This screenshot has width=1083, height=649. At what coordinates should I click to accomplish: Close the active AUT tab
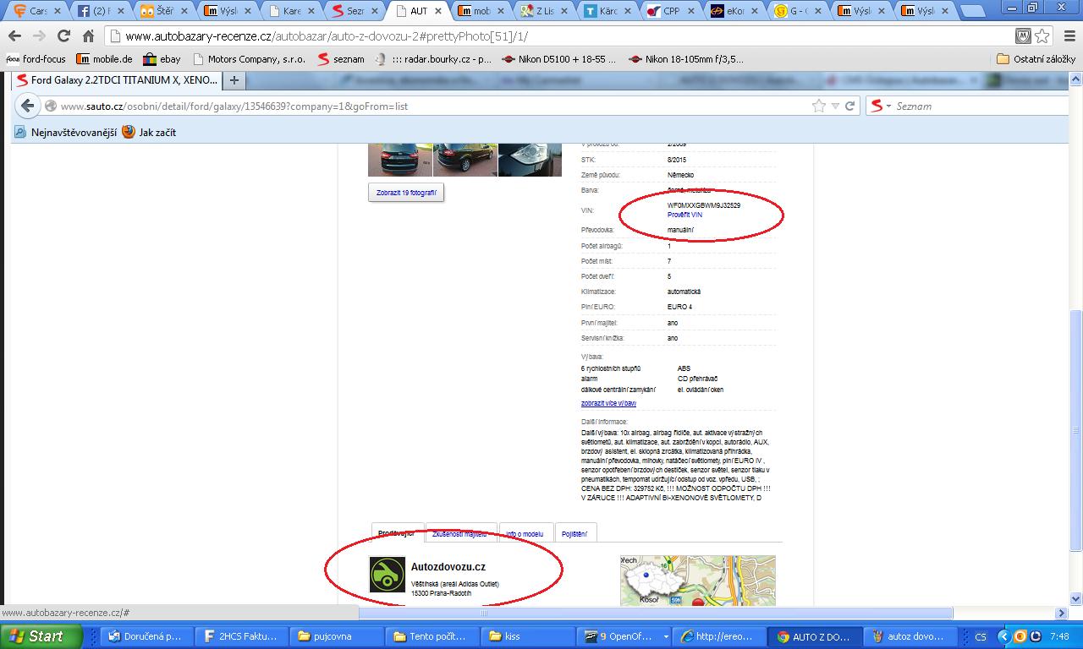(438, 11)
